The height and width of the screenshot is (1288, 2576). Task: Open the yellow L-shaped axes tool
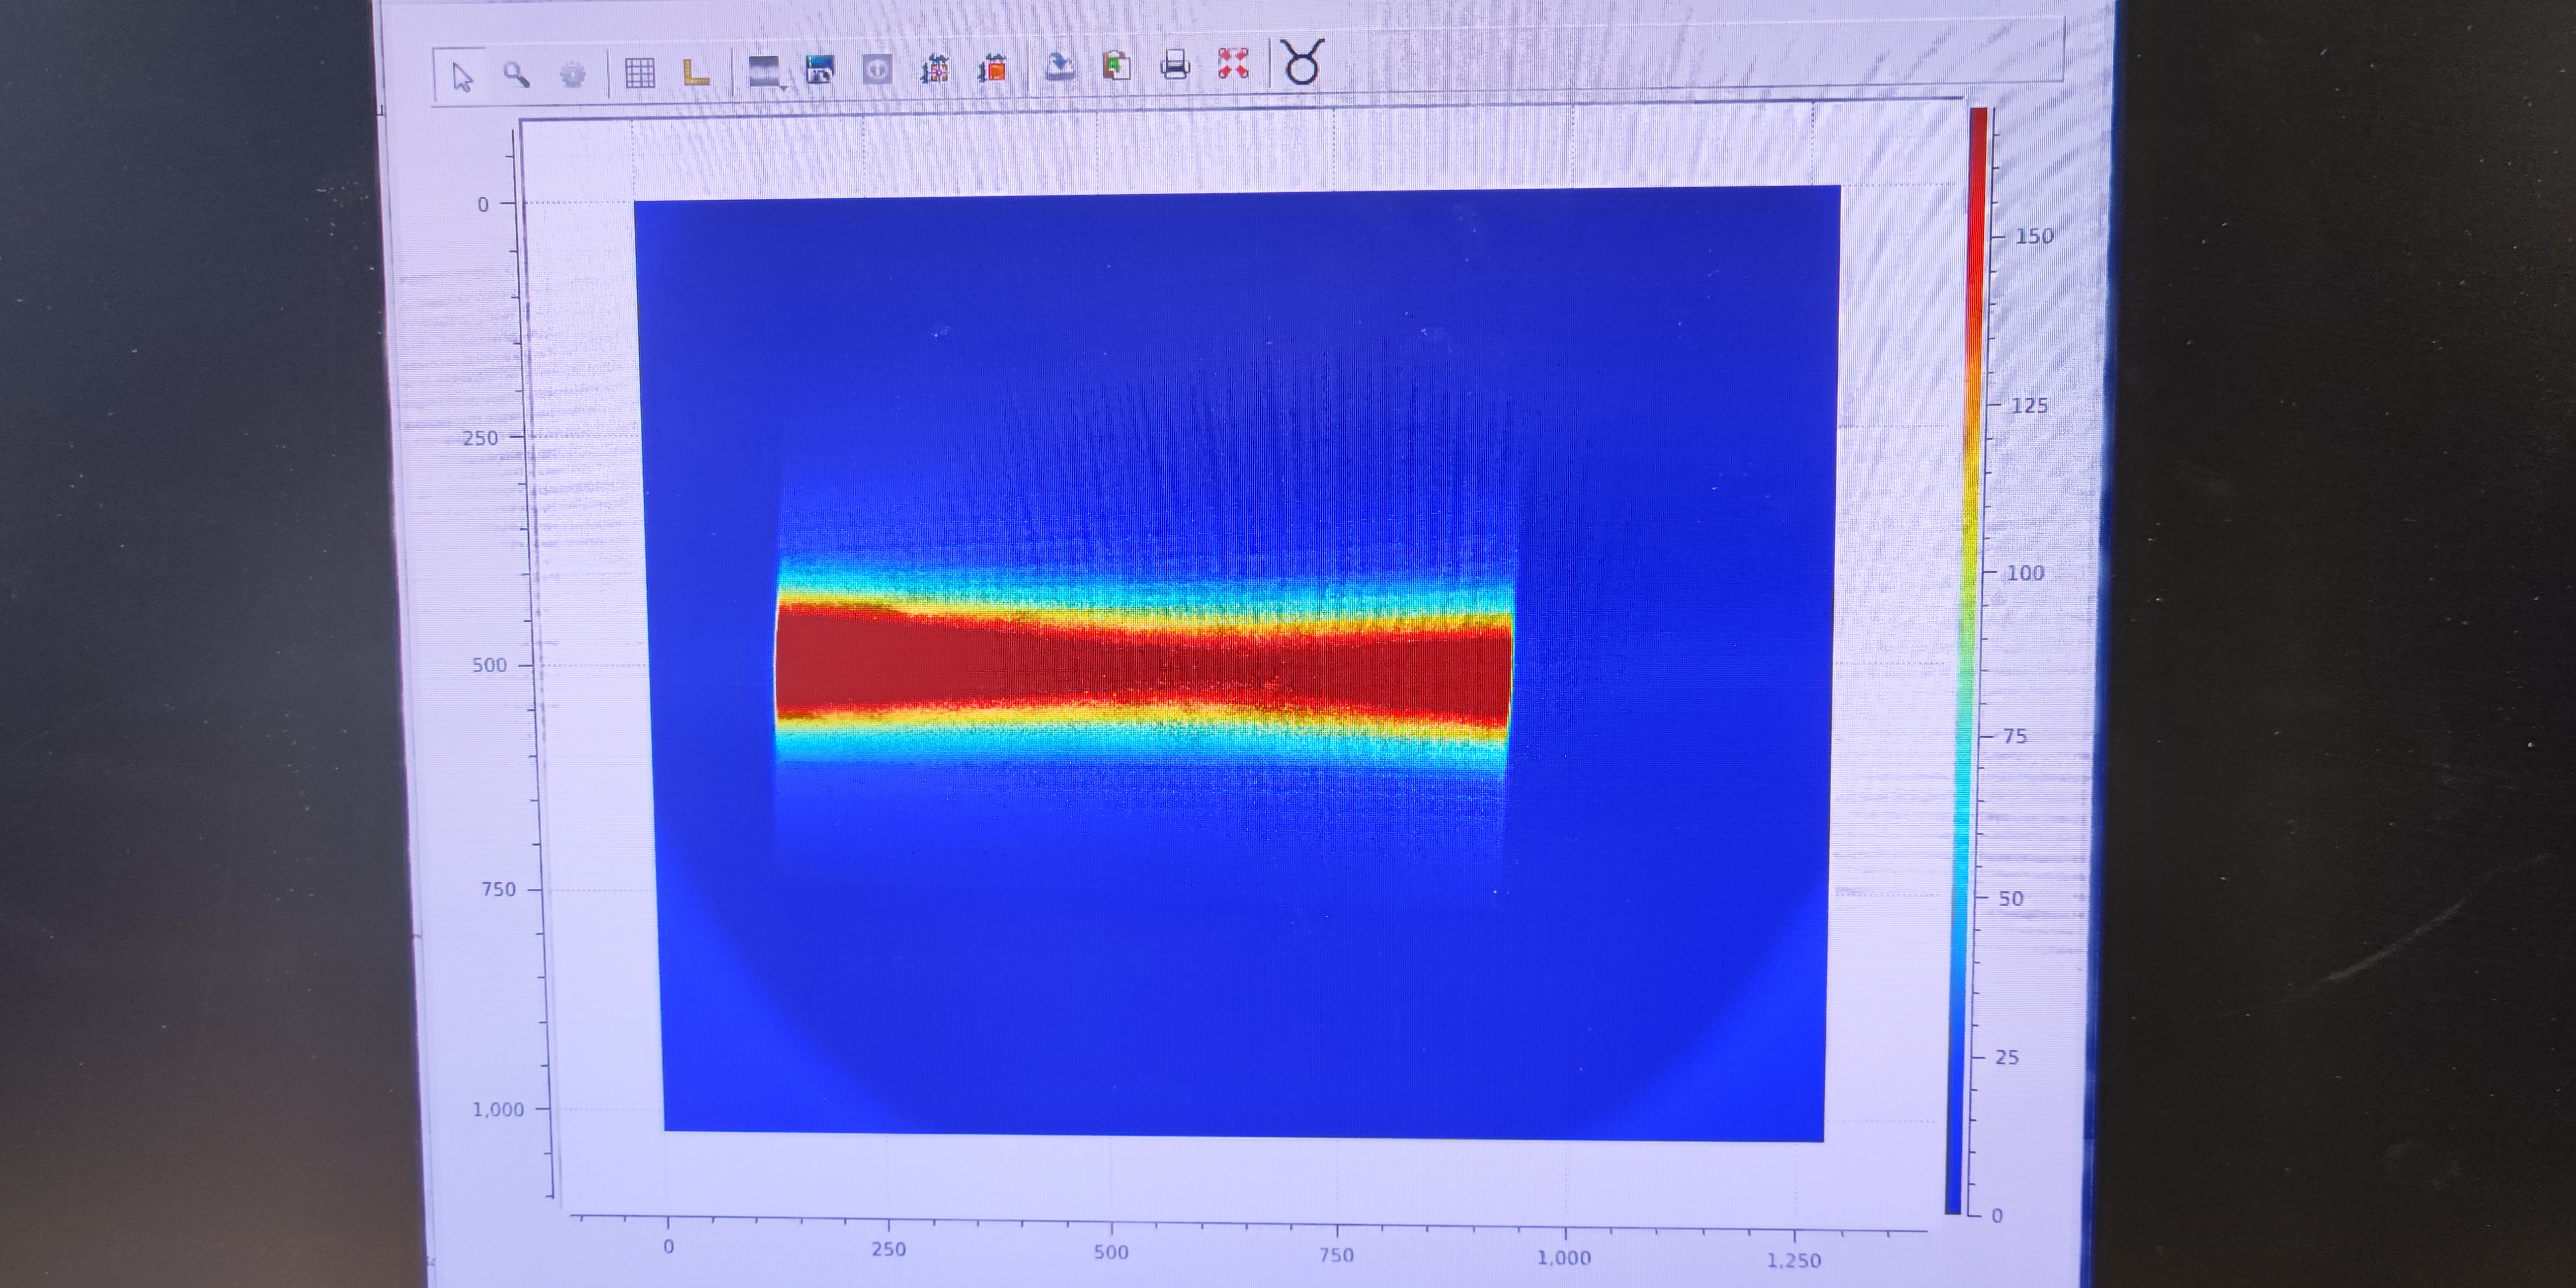tap(695, 72)
